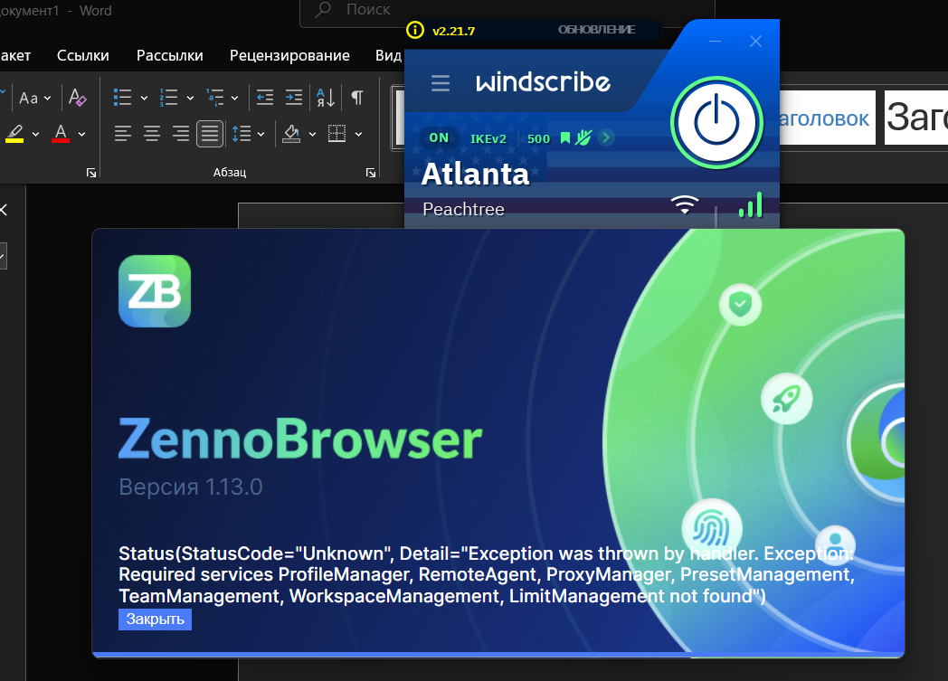Open borders dropdown arrow

click(x=358, y=134)
